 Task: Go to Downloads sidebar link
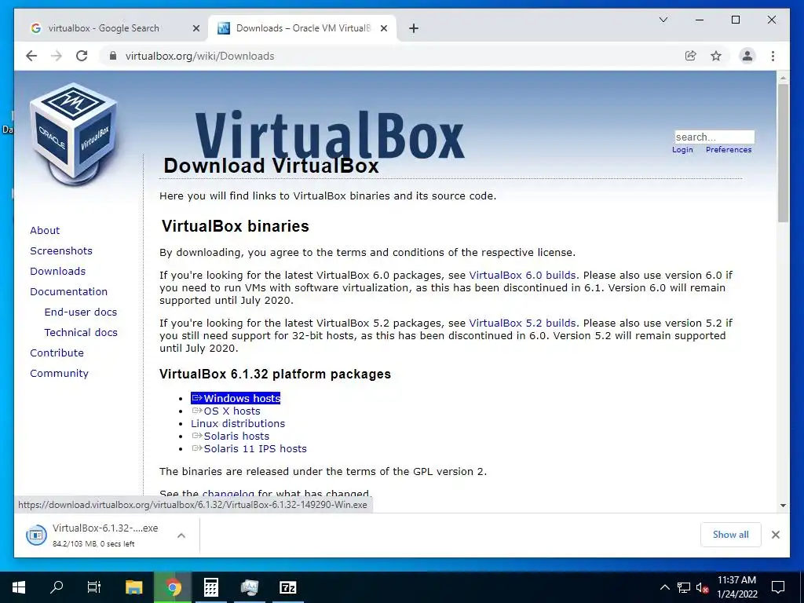click(57, 271)
